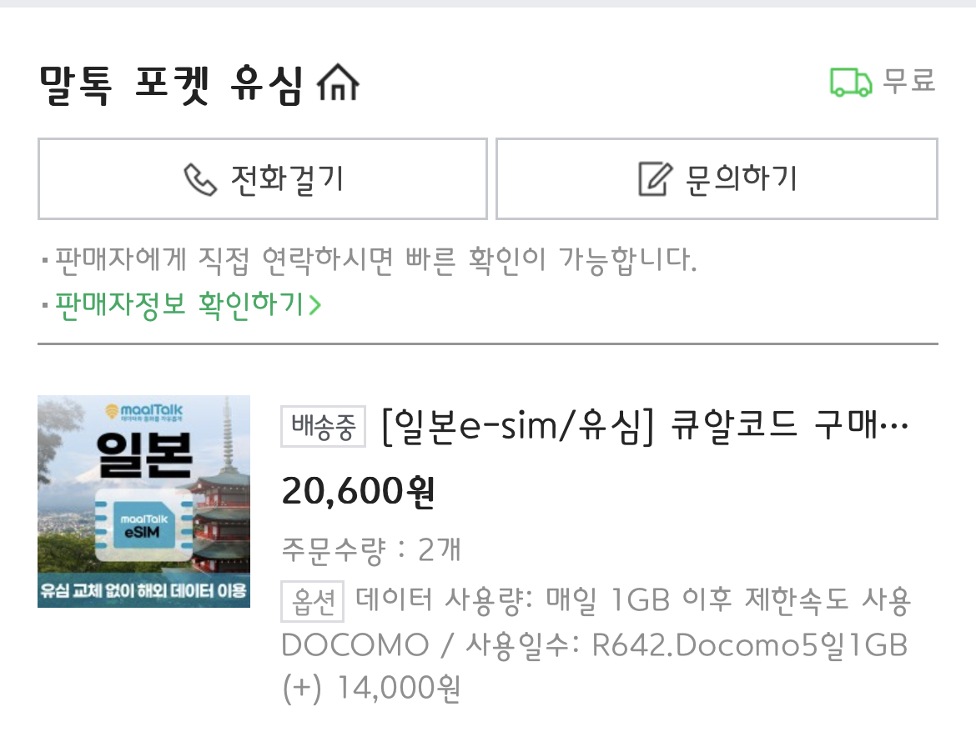
Task: Click the 무료 free shipping label
Action: click(x=909, y=82)
